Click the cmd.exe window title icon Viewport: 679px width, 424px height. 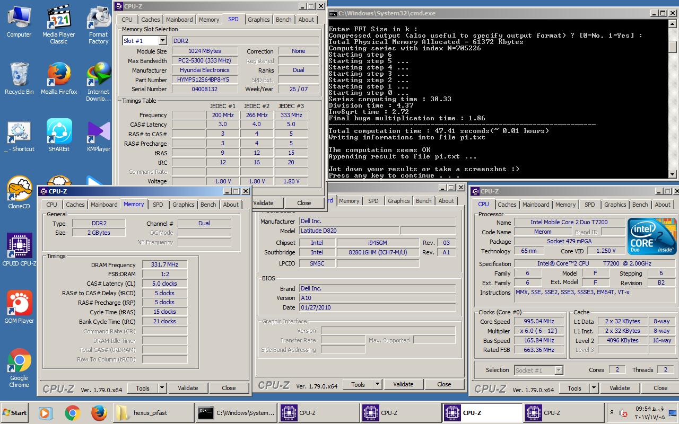click(333, 13)
